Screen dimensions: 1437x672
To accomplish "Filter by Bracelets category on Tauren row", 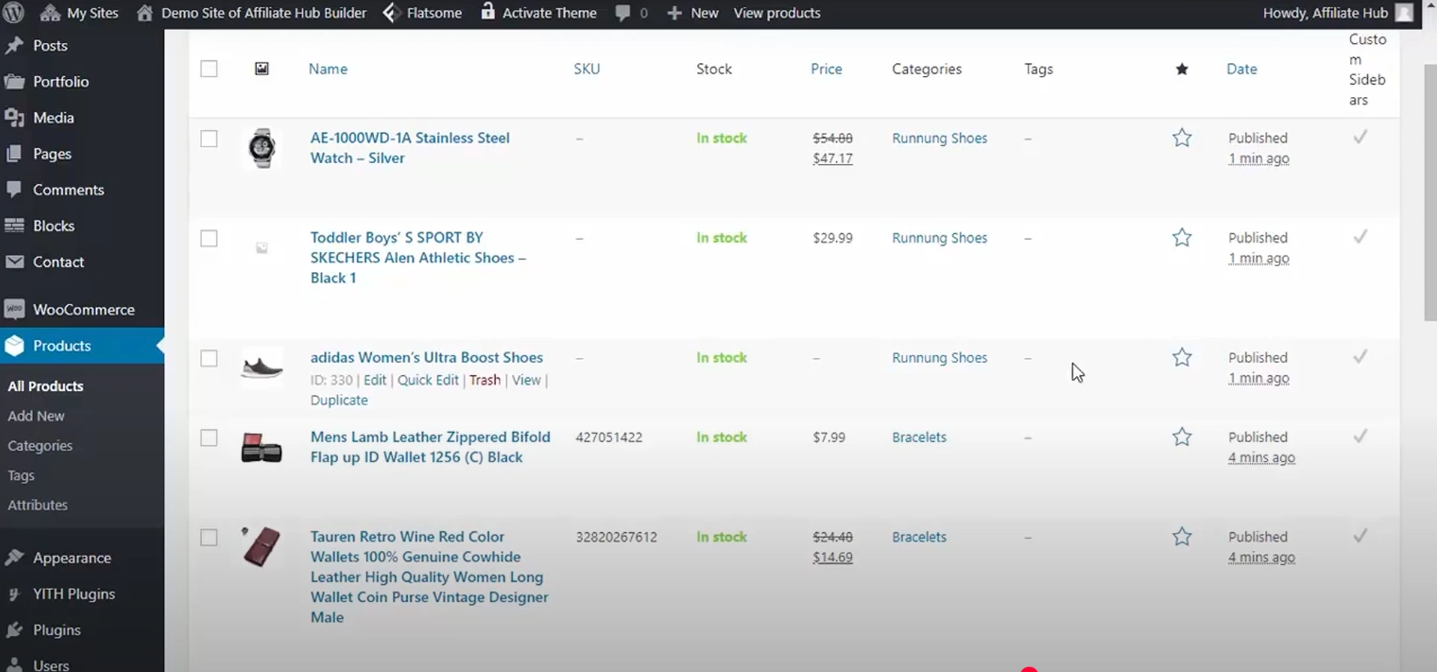I will tap(919, 537).
